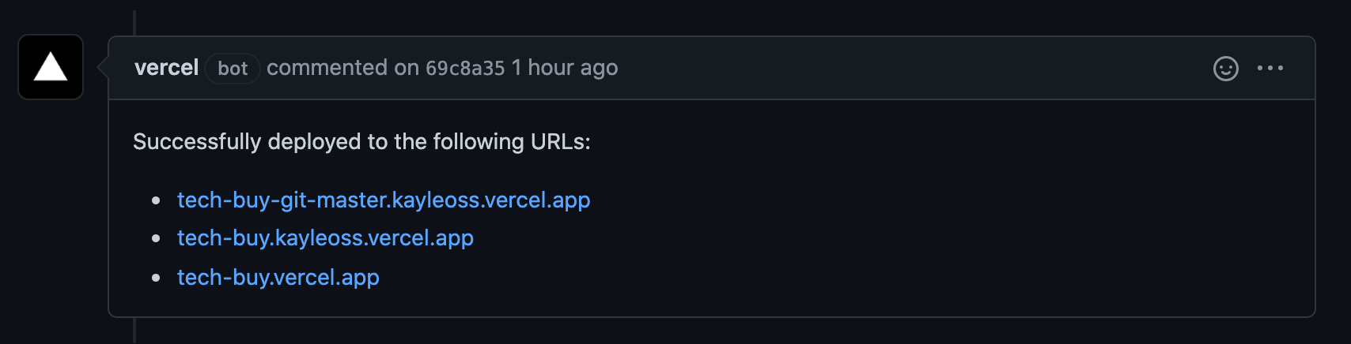Image resolution: width=1351 pixels, height=344 pixels.
Task: Click the bullet before tech-buy.vercel.app
Action: tap(156, 278)
